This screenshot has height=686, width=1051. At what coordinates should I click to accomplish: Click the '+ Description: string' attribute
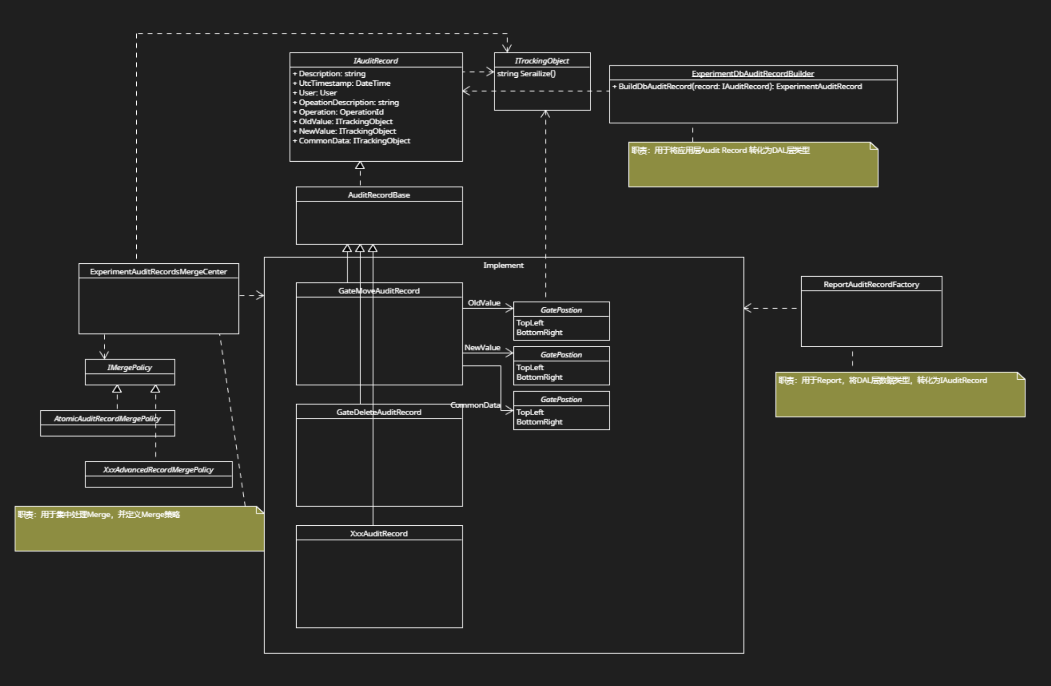point(329,73)
